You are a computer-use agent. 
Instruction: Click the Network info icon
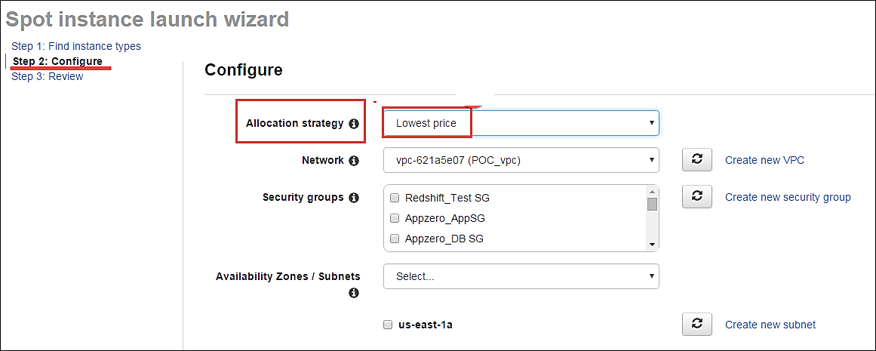click(354, 161)
